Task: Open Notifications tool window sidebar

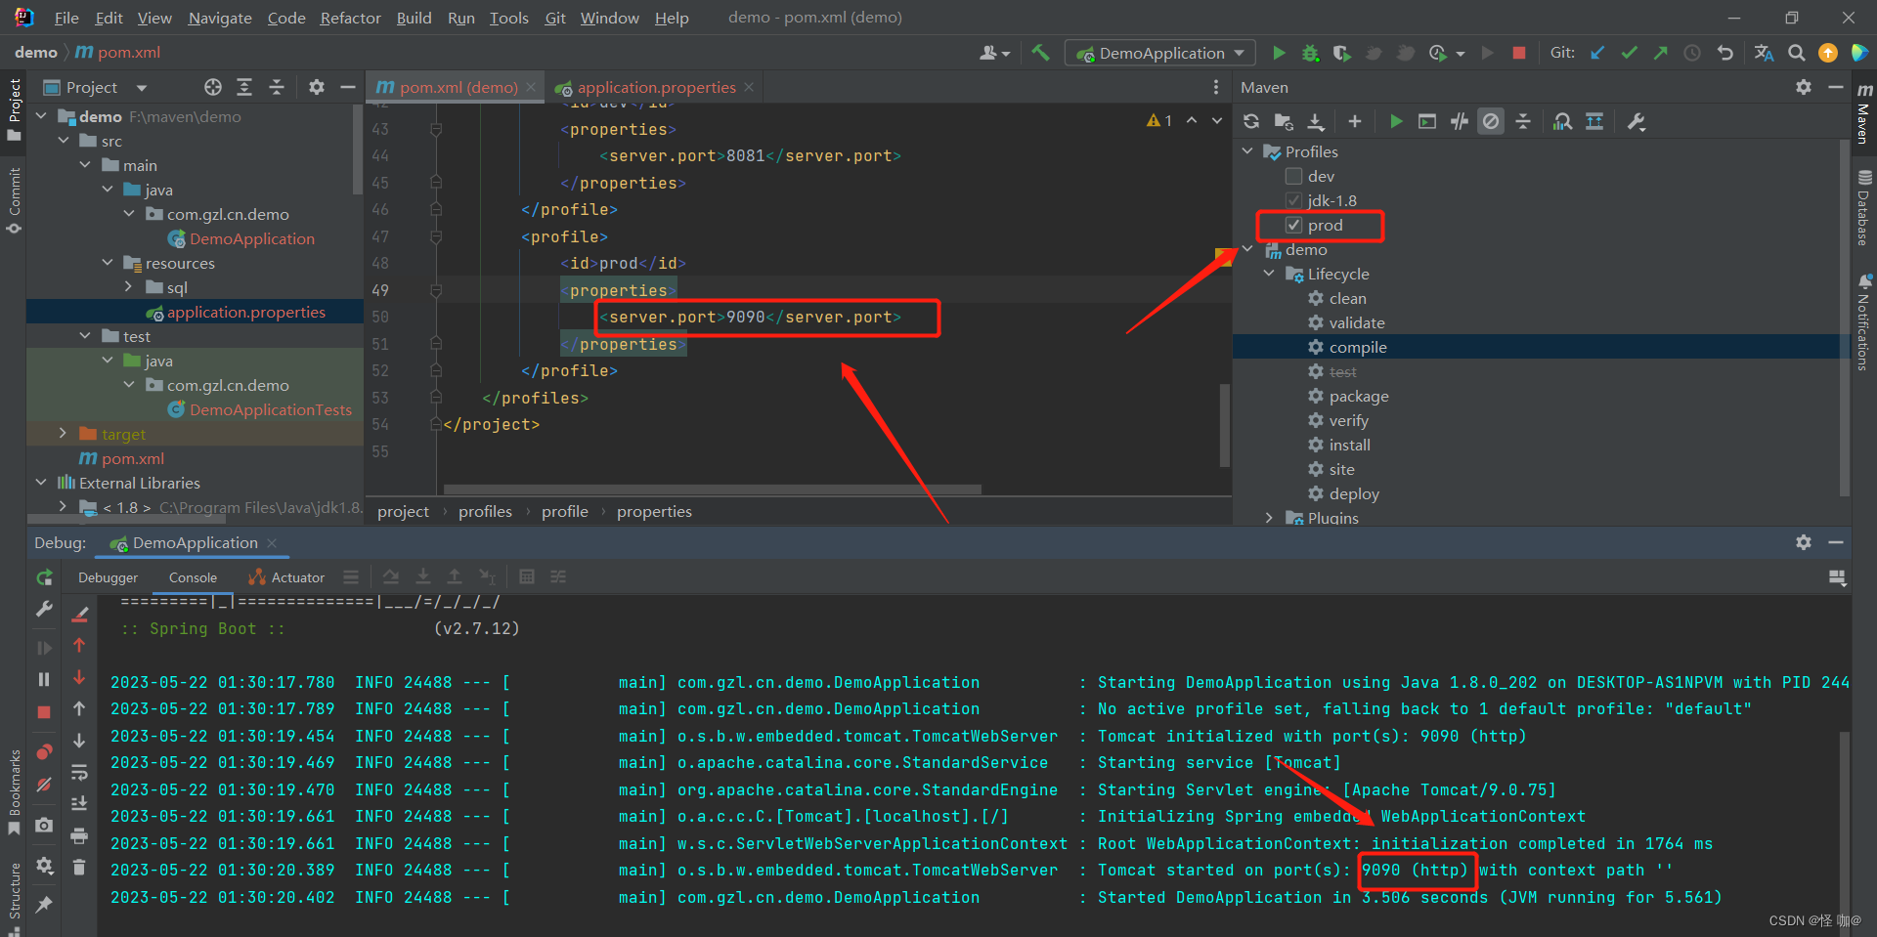Action: pos(1864,322)
